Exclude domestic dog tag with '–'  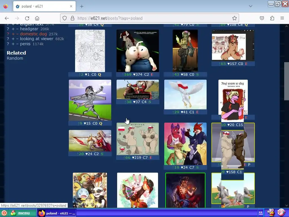17,34
